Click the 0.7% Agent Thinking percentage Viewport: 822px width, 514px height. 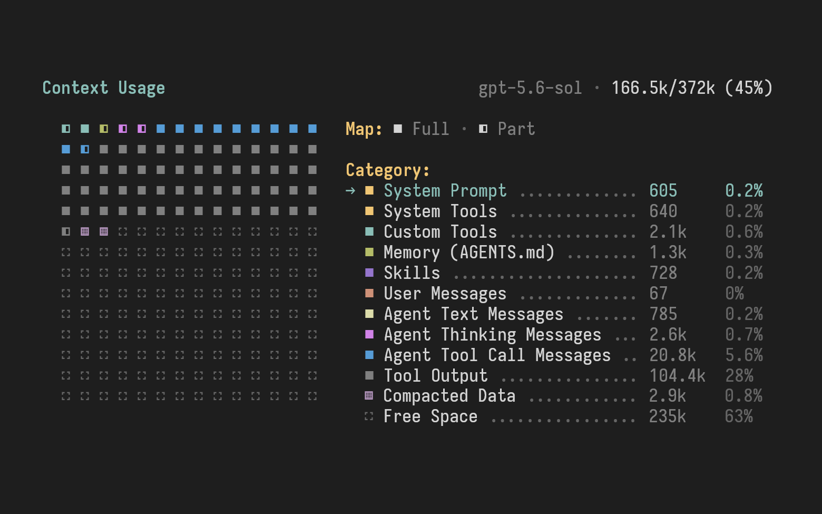tap(744, 334)
